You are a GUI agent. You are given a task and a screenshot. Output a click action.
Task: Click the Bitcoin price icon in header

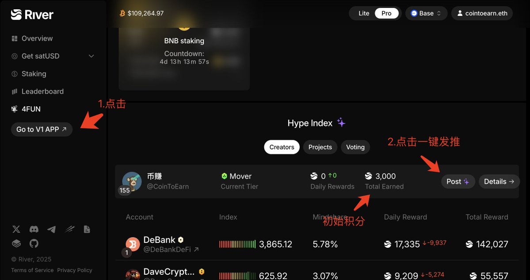[122, 13]
